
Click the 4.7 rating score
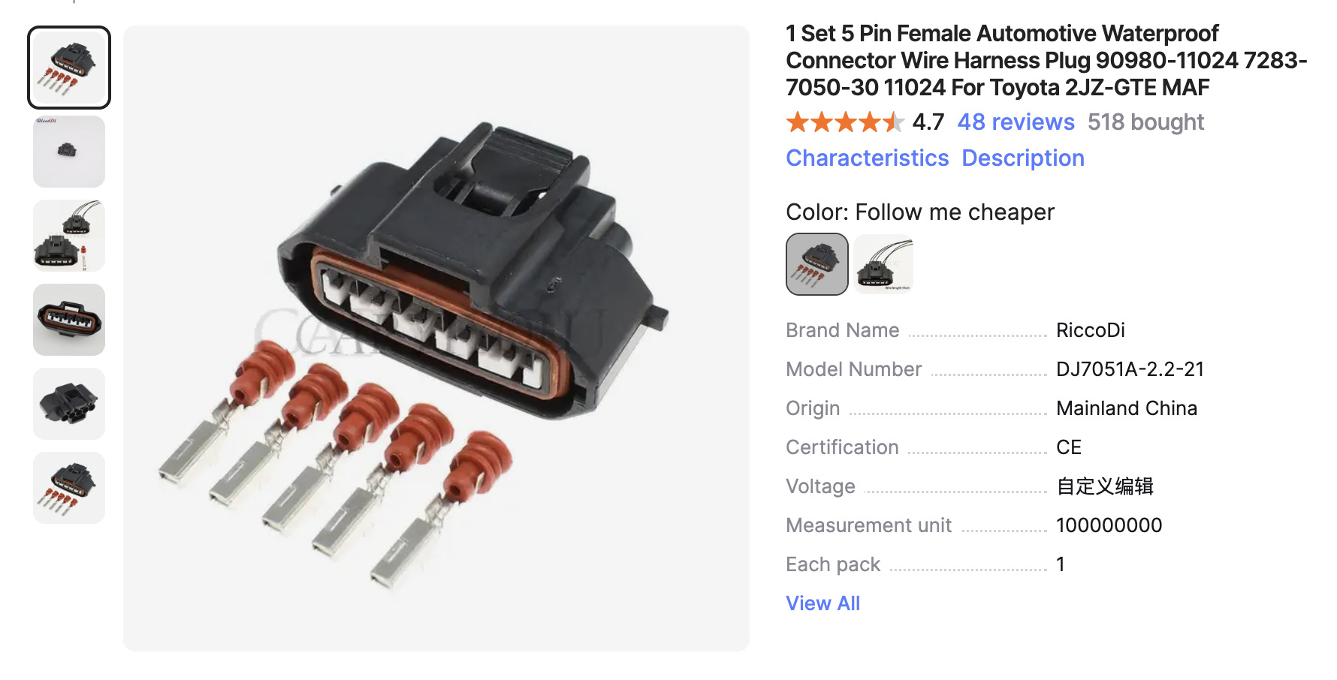pos(928,122)
